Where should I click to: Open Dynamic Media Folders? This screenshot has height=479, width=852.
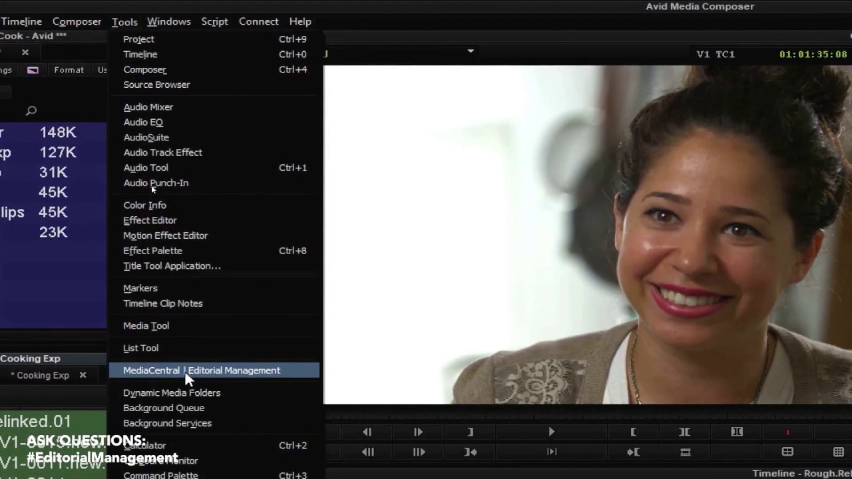(x=214, y=393)
